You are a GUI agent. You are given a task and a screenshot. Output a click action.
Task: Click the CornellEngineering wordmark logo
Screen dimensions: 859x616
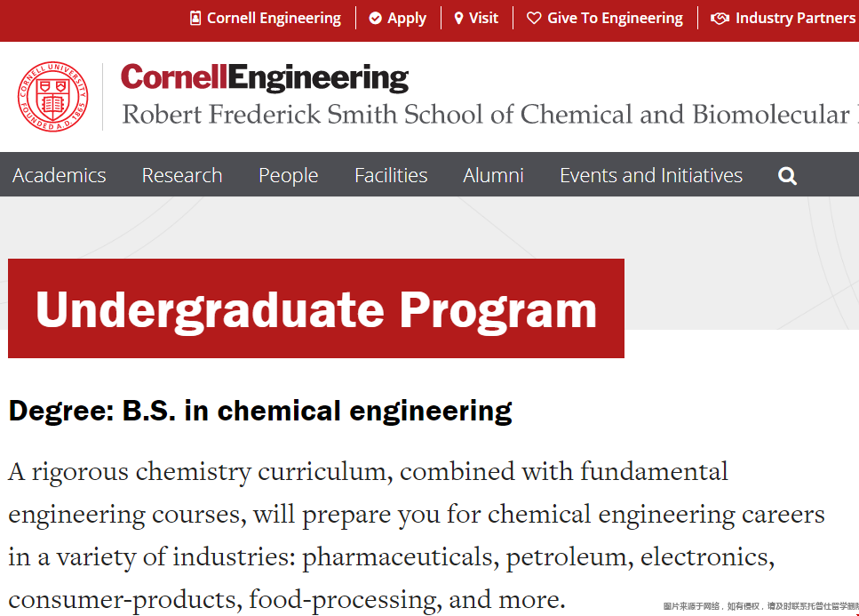point(265,78)
